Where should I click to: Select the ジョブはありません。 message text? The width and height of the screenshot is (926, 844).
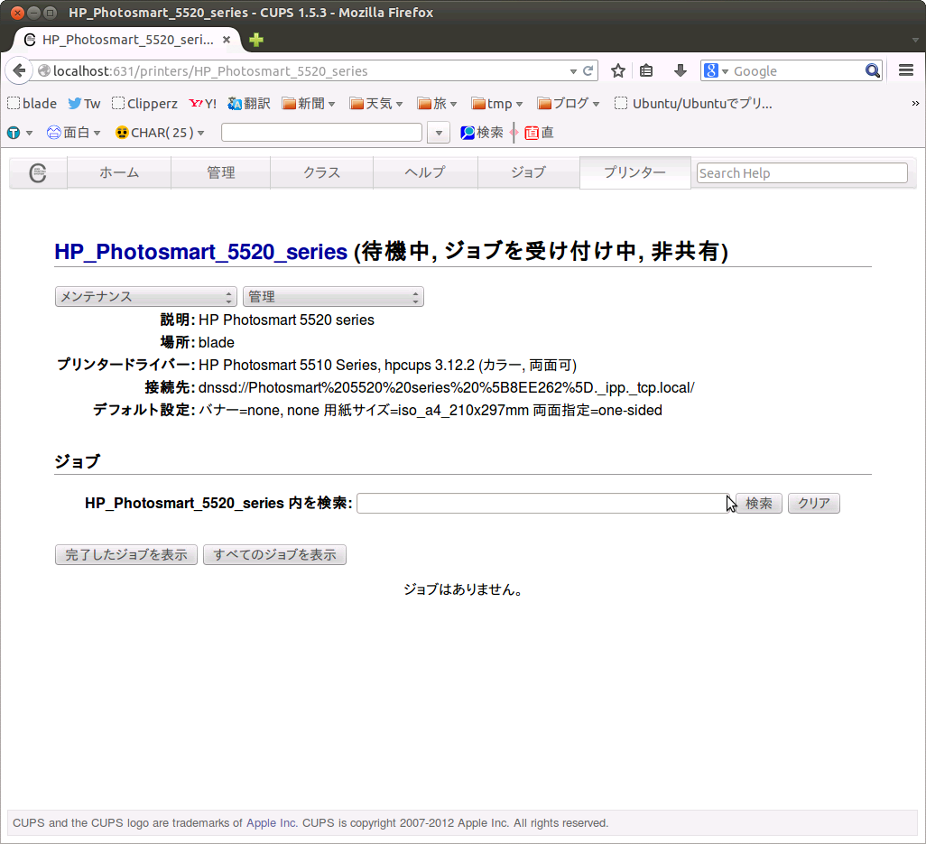[x=463, y=589]
